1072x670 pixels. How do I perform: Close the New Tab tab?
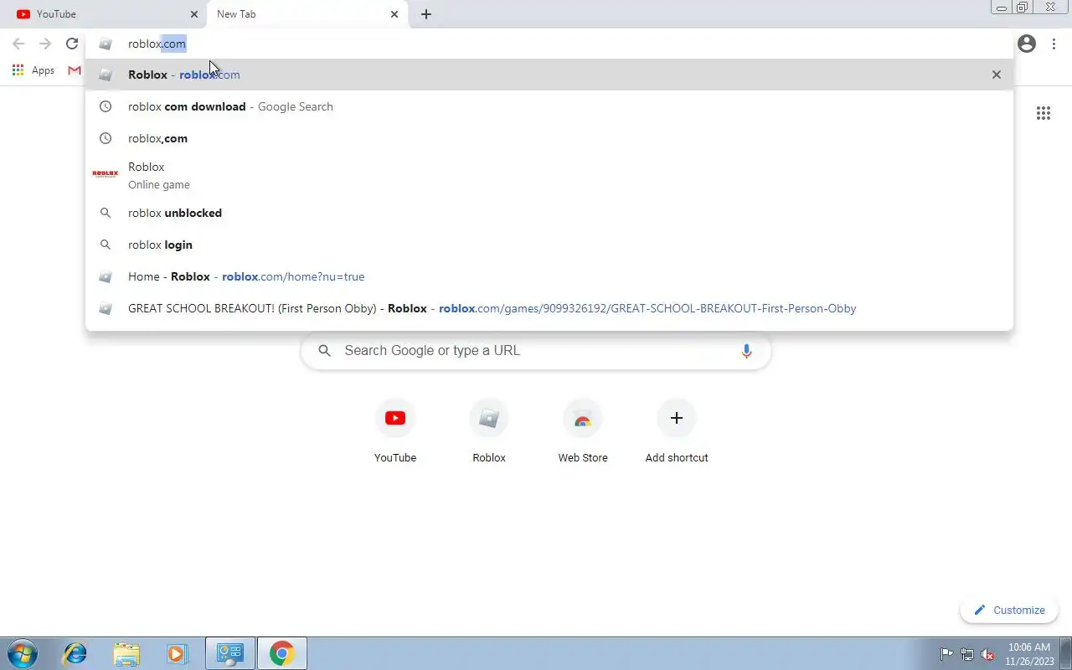394,14
